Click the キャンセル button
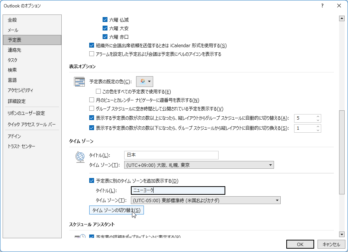This screenshot has height=252, width=348. 331,244
